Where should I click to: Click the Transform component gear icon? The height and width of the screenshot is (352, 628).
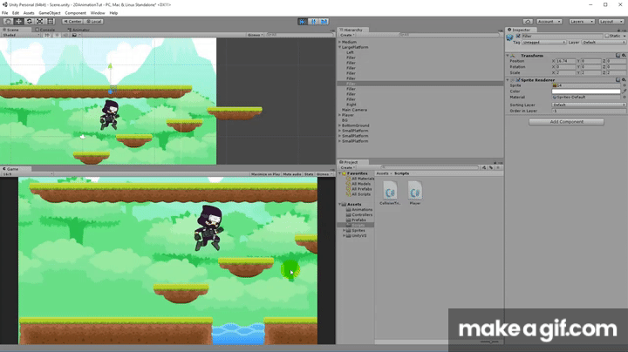621,56
